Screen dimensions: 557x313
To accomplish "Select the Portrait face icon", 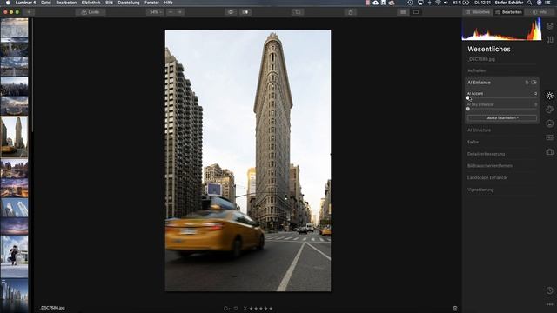I will pyautogui.click(x=549, y=123).
